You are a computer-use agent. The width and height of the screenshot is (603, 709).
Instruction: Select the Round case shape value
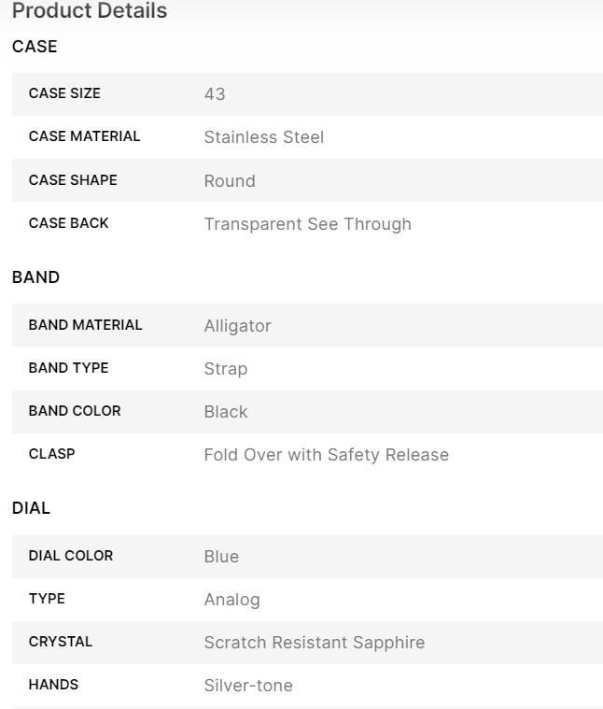click(230, 181)
